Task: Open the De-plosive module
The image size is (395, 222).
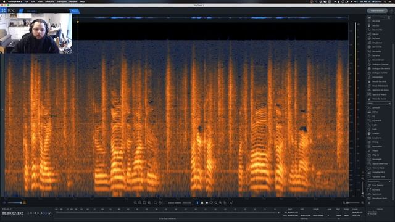Action: click(377, 43)
